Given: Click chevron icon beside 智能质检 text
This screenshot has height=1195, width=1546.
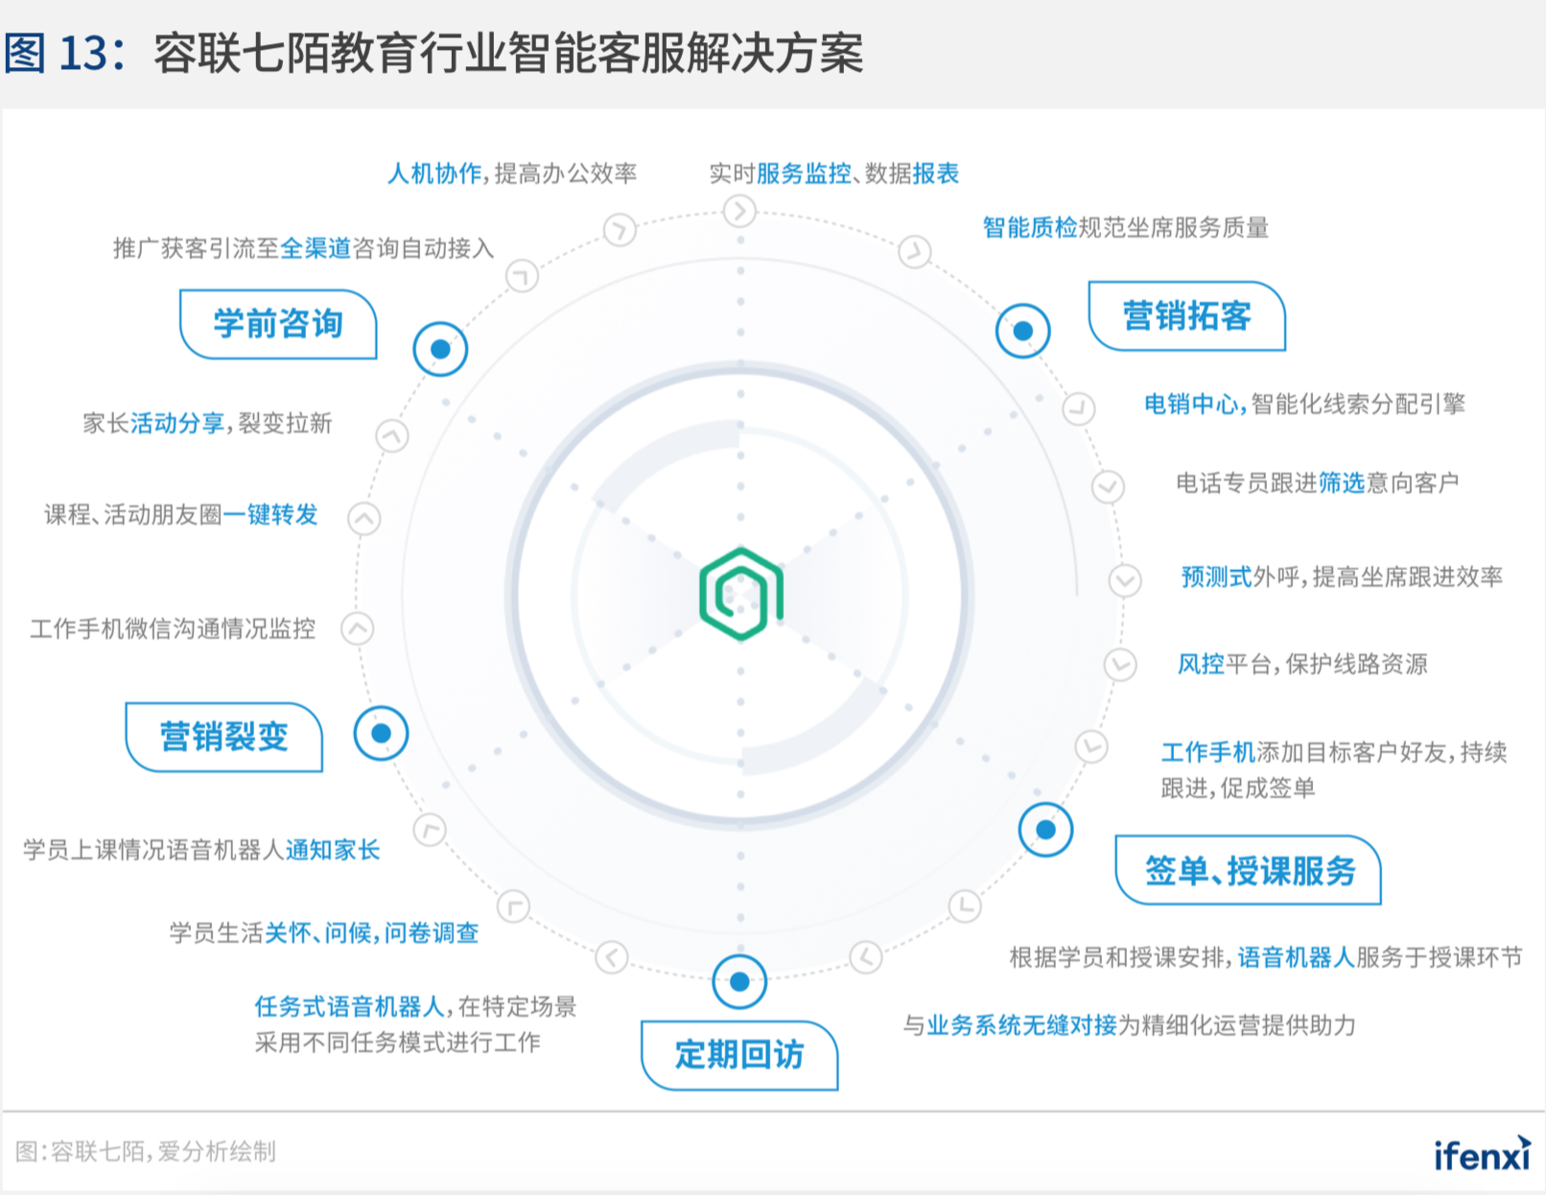Looking at the screenshot, I should click(x=914, y=251).
